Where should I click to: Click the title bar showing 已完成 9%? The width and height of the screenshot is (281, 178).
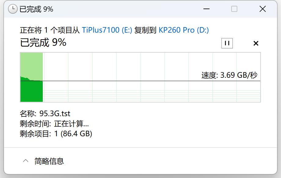(92, 9)
